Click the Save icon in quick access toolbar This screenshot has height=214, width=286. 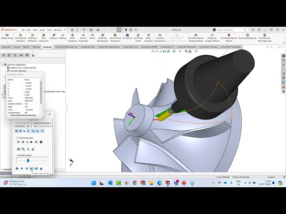91,30
